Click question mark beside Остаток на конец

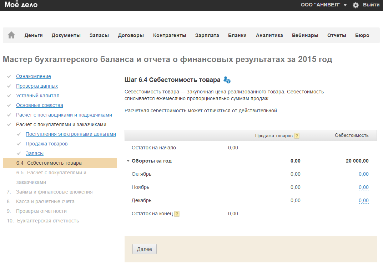(x=177, y=214)
